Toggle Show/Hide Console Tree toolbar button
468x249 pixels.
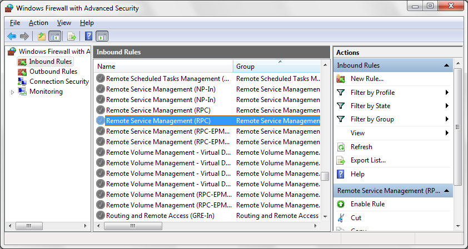pos(54,37)
